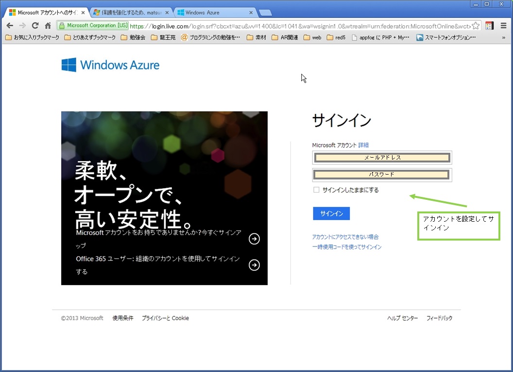Open アカウントにアクセスできない場合 link
513x372 pixels.
coord(345,237)
